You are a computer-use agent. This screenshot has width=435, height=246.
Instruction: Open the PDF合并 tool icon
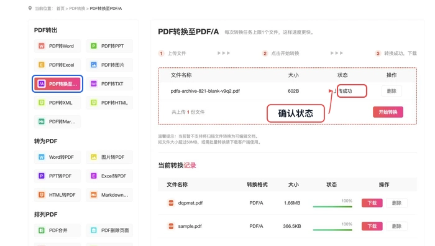tap(42, 230)
